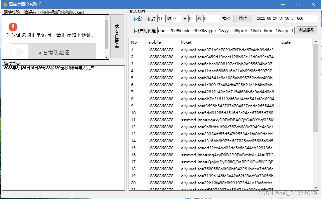Click the 停止 stop button
The height and width of the screenshot is (199, 322).
243,19
